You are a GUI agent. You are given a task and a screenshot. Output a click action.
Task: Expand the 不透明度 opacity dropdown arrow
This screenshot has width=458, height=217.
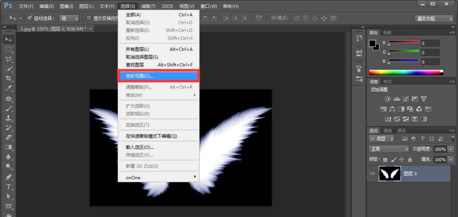[x=451, y=149]
